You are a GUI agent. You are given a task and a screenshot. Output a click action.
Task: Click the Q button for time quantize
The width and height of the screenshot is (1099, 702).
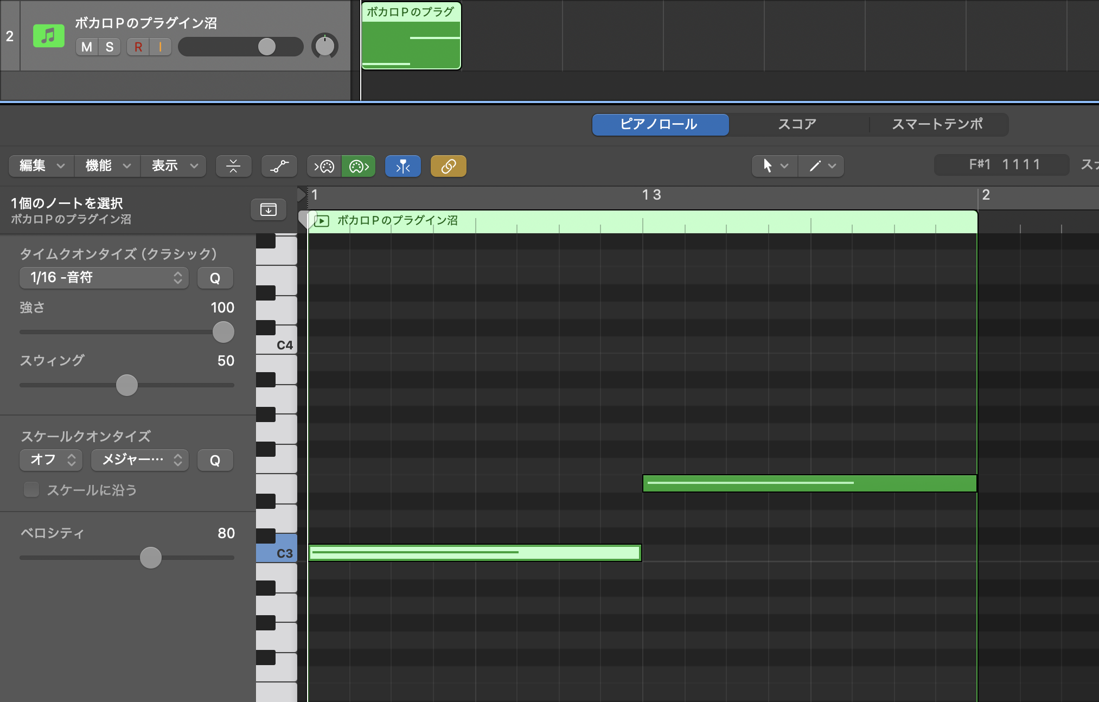pyautogui.click(x=215, y=278)
